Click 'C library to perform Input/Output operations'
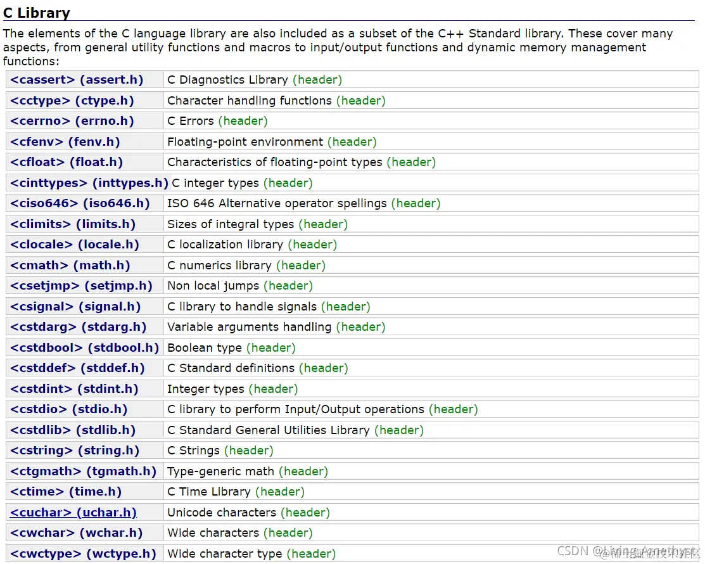The height and width of the screenshot is (564, 705). tap(296, 409)
